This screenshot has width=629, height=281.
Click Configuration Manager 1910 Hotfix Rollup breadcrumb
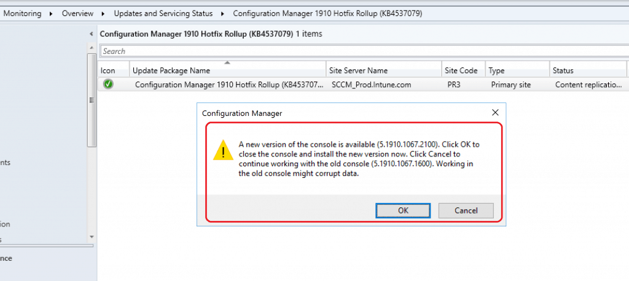click(x=327, y=13)
